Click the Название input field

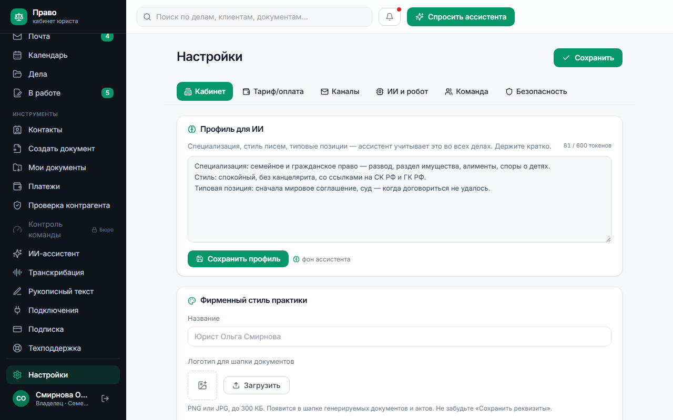400,337
